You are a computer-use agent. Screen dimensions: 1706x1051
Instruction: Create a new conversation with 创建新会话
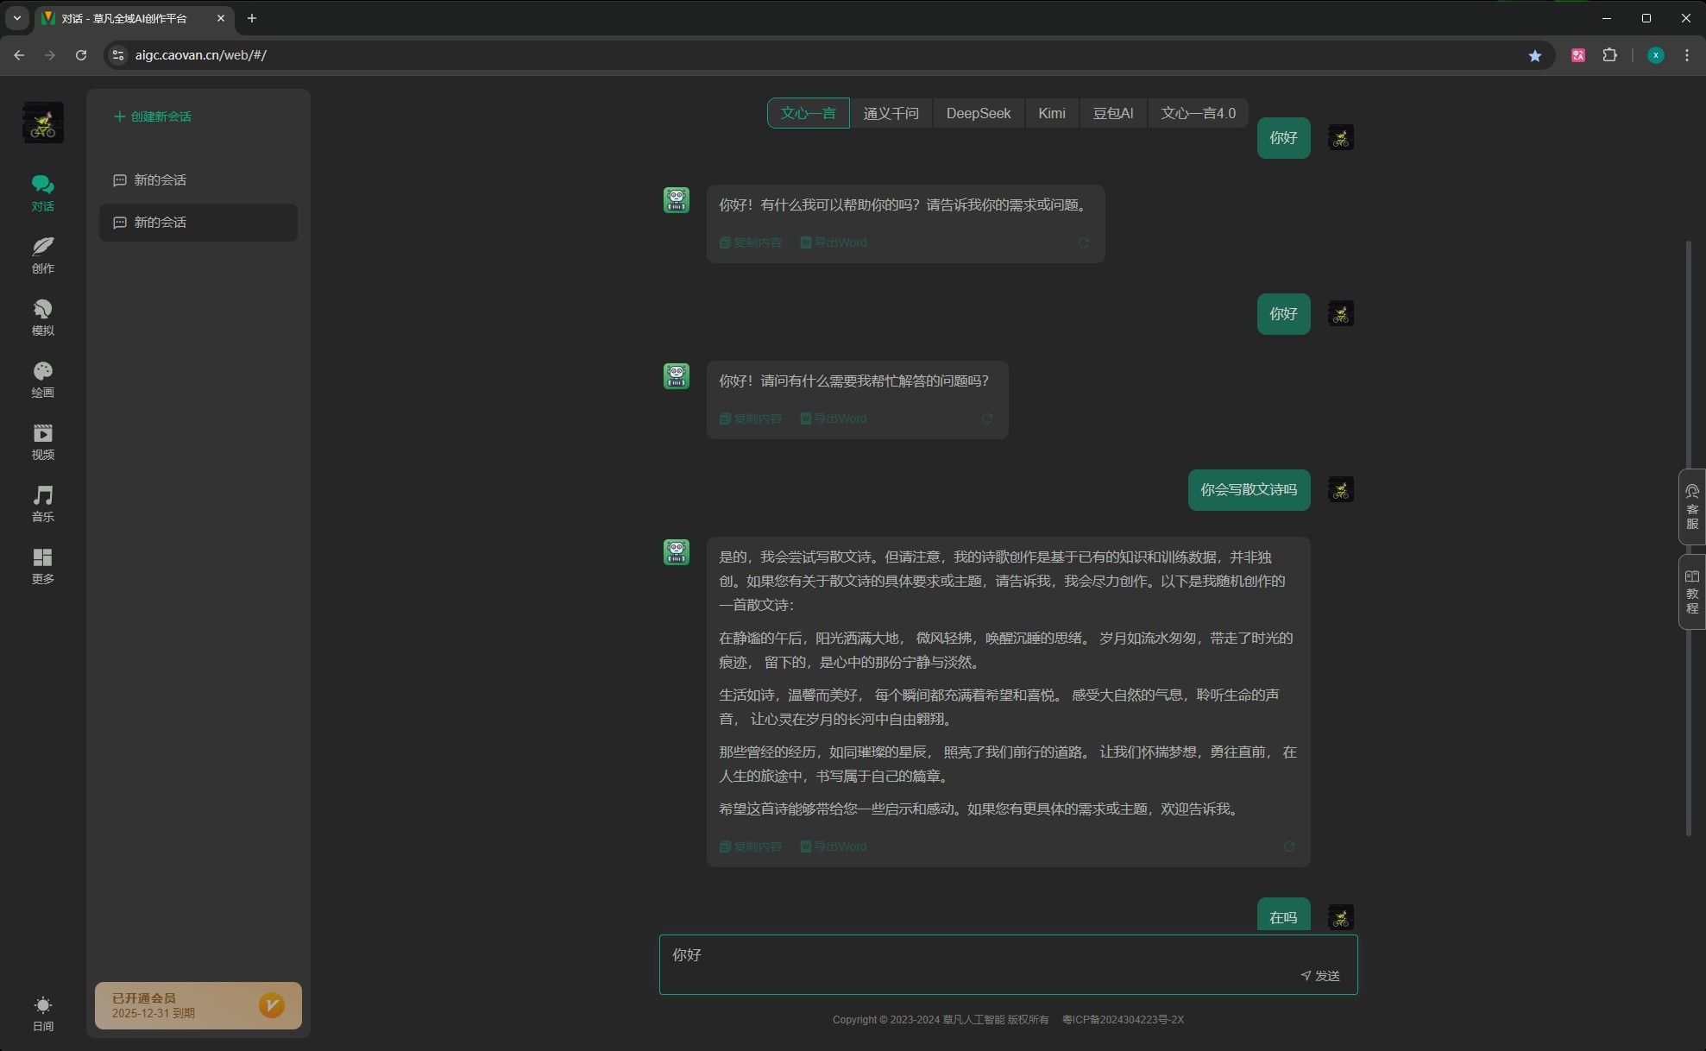(153, 116)
